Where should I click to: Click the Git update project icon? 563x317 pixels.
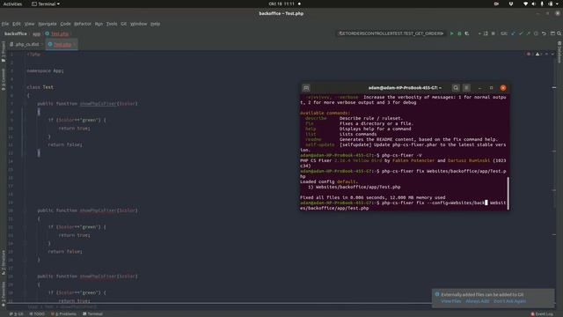click(513, 33)
